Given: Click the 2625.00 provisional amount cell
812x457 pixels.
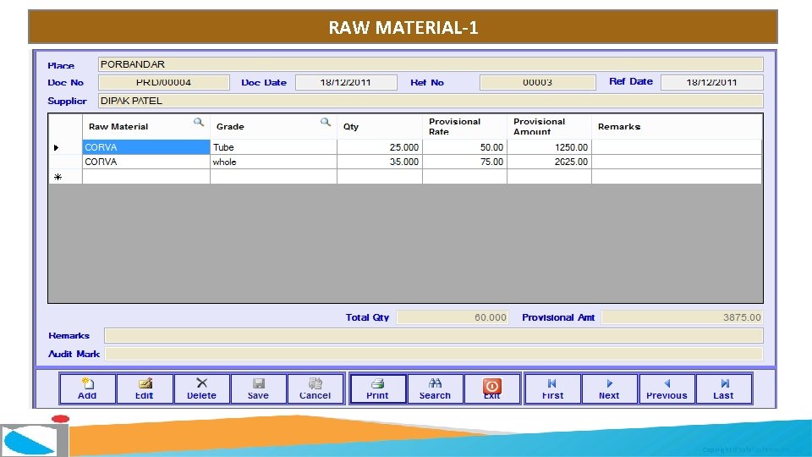Looking at the screenshot, I should point(550,162).
